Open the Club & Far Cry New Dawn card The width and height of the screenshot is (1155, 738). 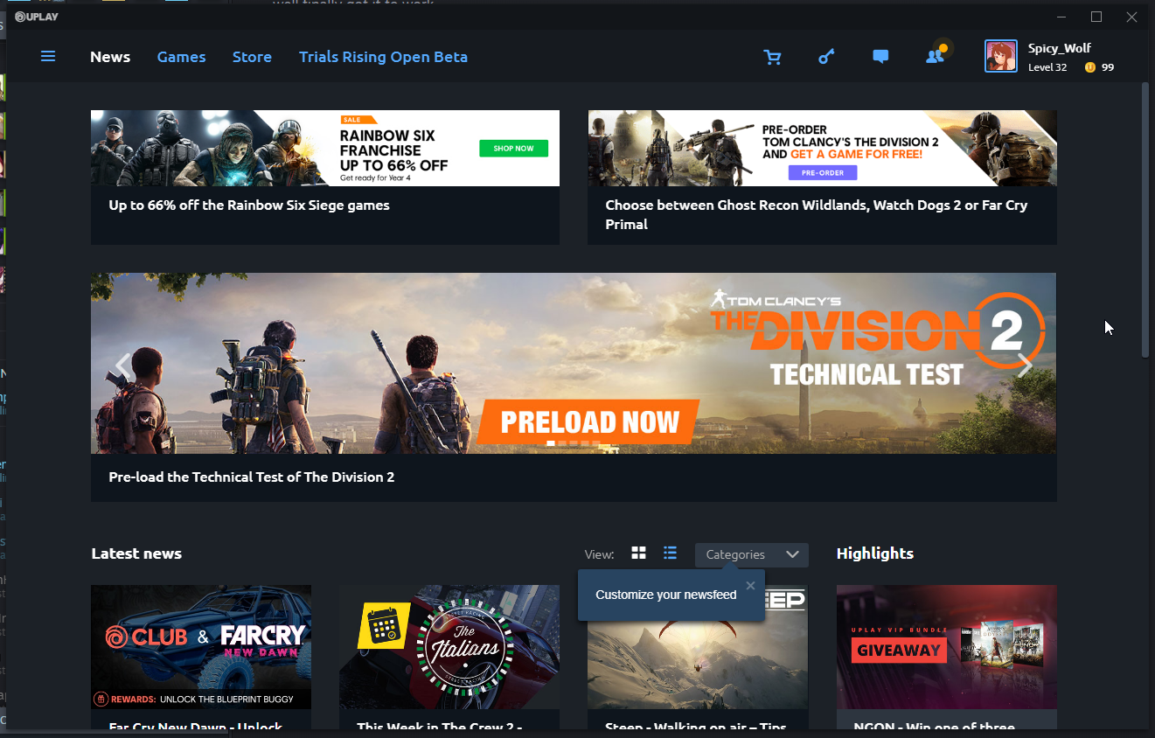click(x=201, y=647)
